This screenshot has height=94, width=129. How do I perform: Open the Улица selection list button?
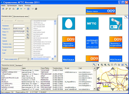click(27, 38)
